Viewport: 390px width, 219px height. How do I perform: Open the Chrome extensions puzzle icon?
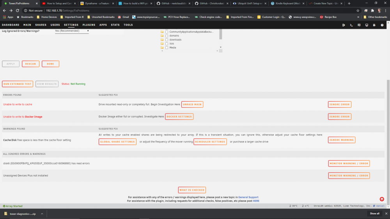(x=372, y=11)
